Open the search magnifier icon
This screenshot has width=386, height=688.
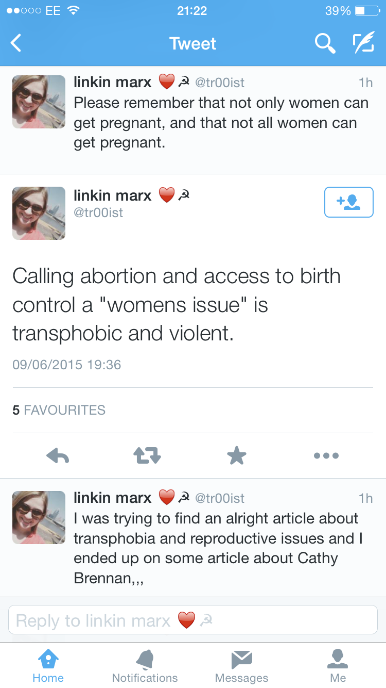(325, 43)
